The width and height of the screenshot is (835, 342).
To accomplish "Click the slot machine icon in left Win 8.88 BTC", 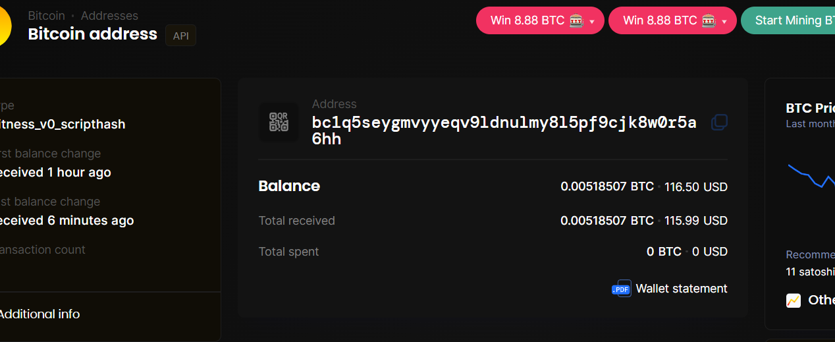I will tap(576, 20).
